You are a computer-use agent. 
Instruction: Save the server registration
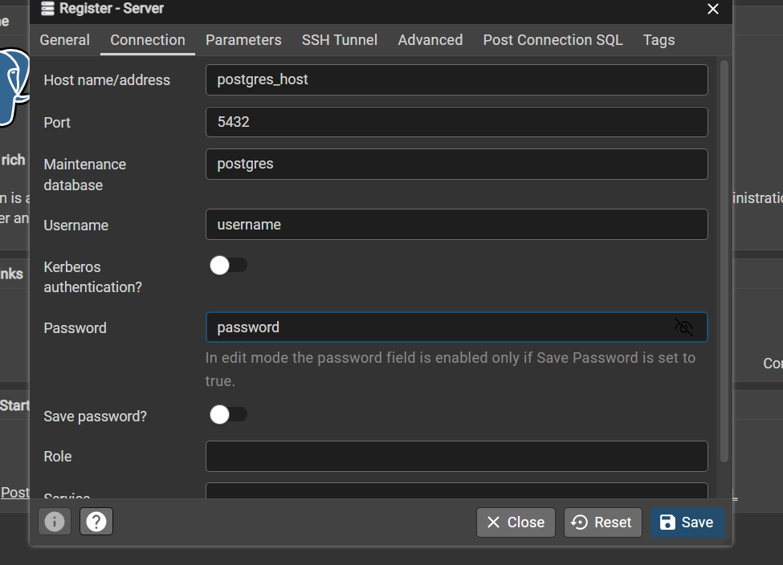(687, 522)
